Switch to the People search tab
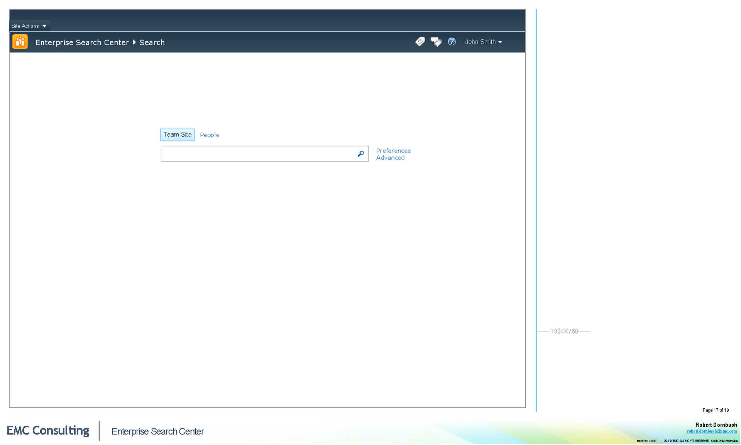 click(x=210, y=135)
